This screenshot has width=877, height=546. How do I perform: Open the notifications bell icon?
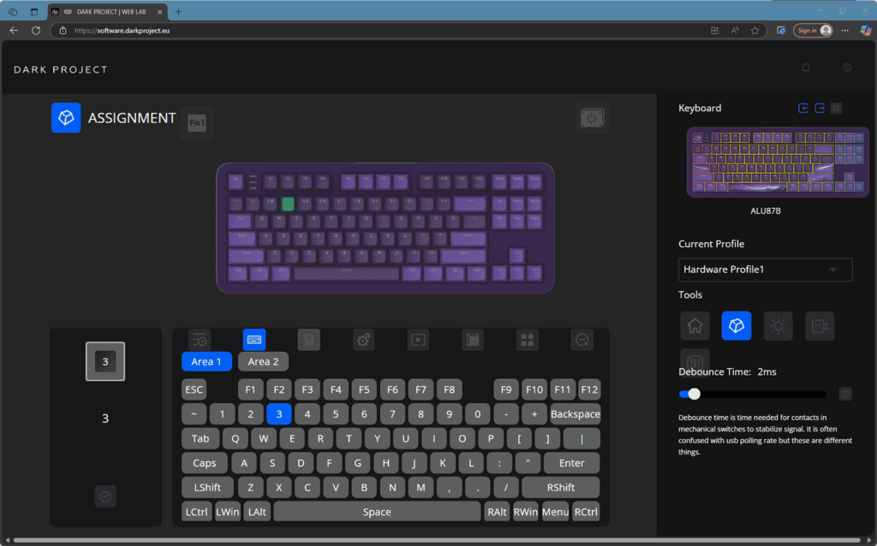[805, 68]
